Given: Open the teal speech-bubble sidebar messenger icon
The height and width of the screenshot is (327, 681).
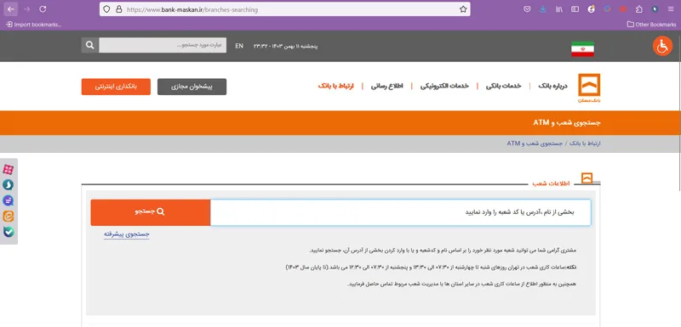Looking at the screenshot, I should point(9,185).
